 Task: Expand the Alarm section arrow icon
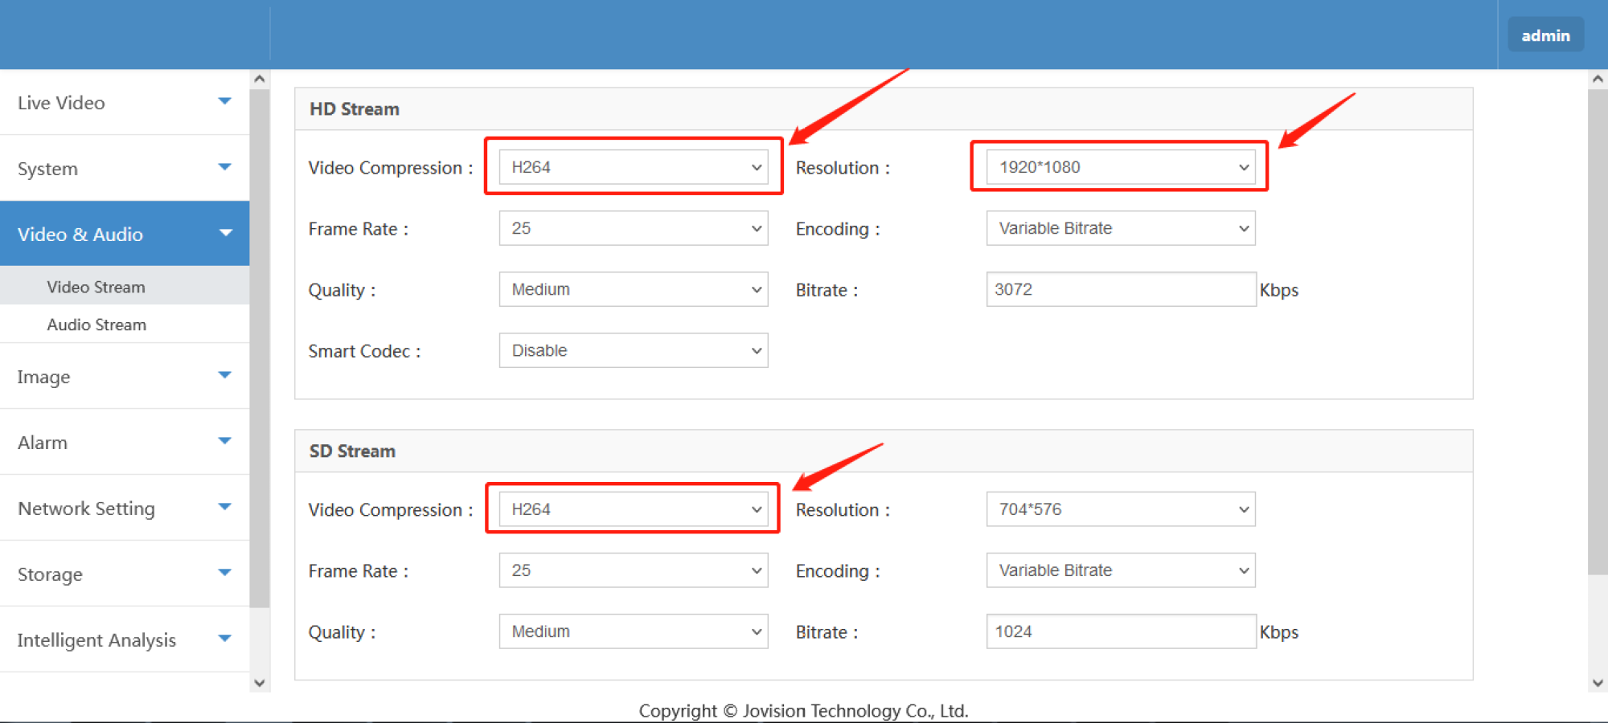click(x=225, y=441)
